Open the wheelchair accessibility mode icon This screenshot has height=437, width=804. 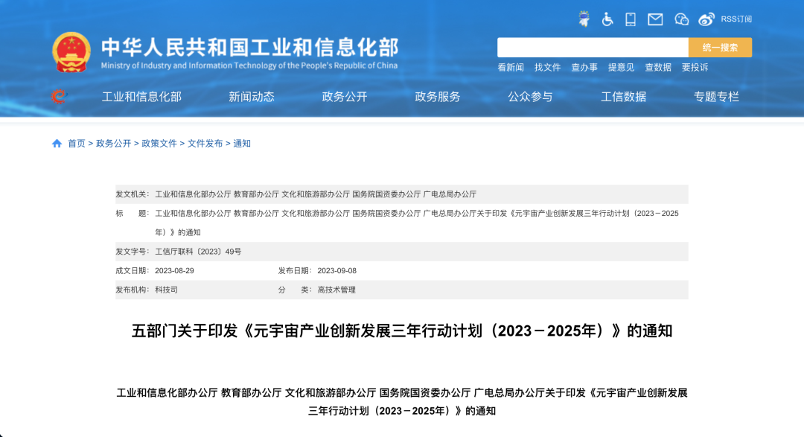tap(607, 19)
